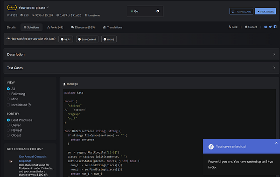Open the Forks (49) tab
Viewport: 280px width, 177px height.
pyautogui.click(x=55, y=28)
